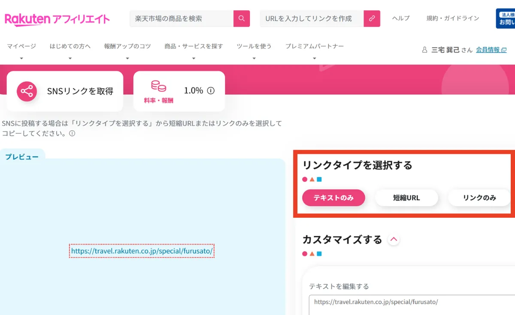Open the はじめての方へ menu
This screenshot has height=315, width=515.
(x=70, y=46)
